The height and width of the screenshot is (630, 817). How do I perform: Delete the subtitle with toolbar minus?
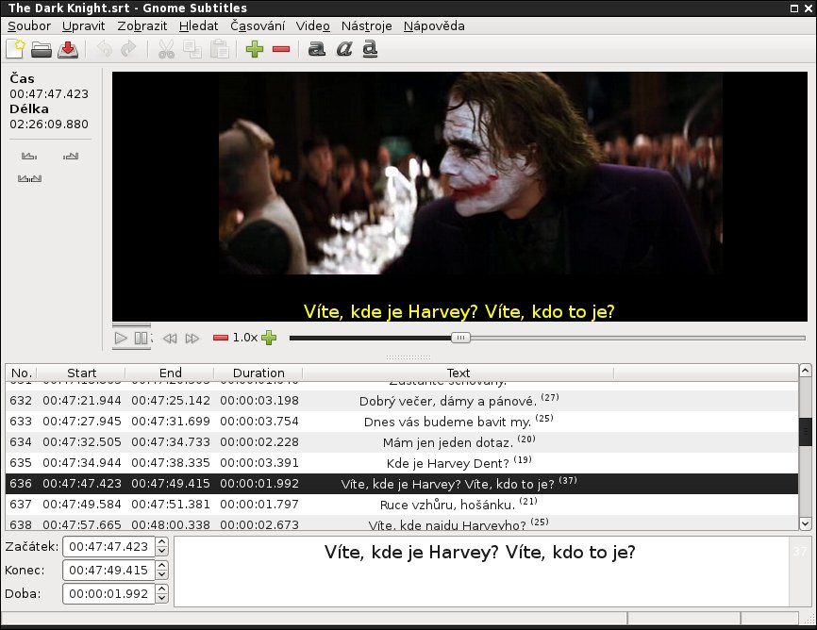point(281,49)
